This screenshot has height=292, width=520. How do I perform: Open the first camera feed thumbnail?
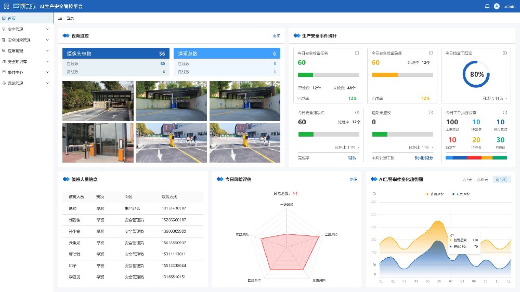98,101
